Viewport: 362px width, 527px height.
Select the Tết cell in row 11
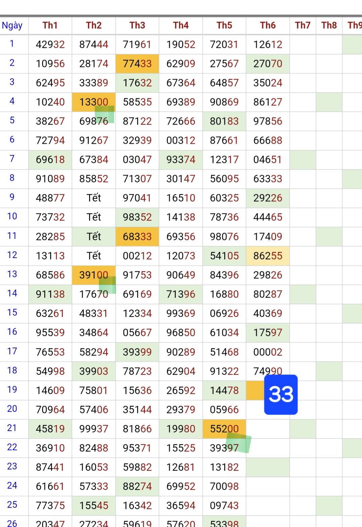coord(93,237)
